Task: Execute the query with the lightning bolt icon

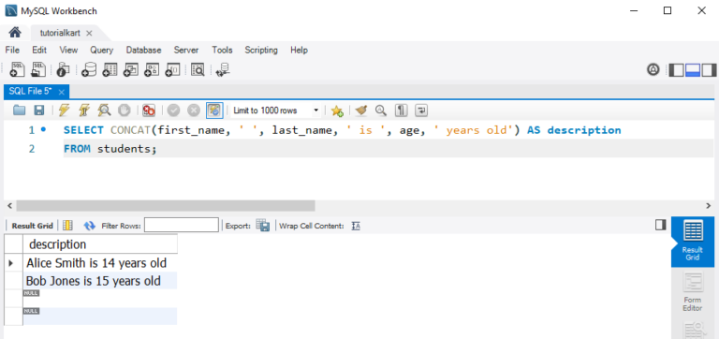Action: 65,111
